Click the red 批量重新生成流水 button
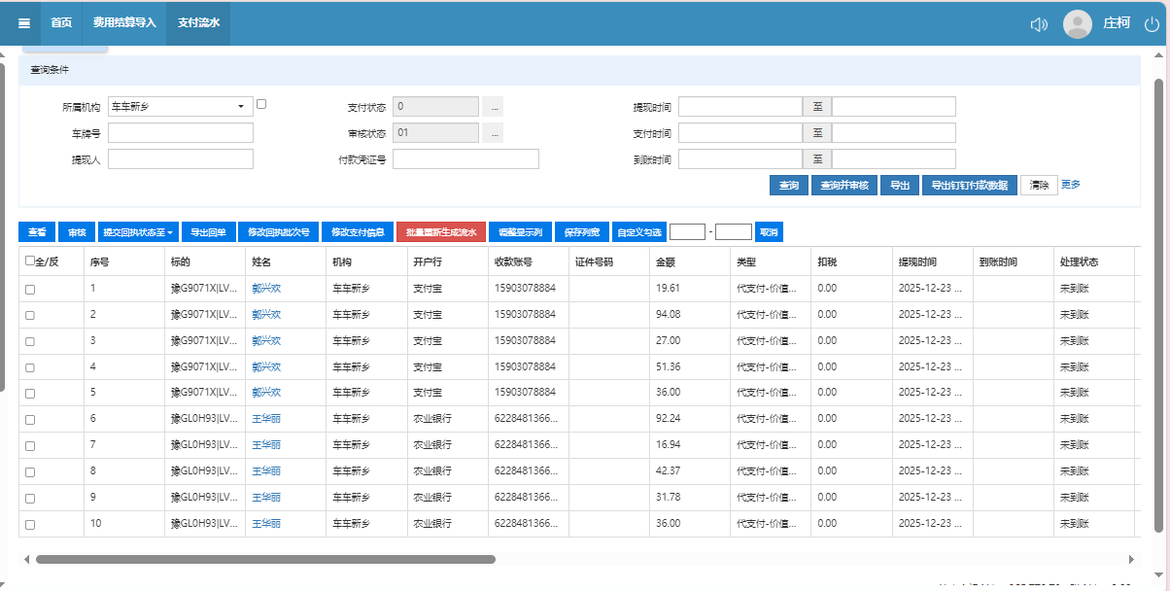The height and width of the screenshot is (591, 1170). pos(441,232)
